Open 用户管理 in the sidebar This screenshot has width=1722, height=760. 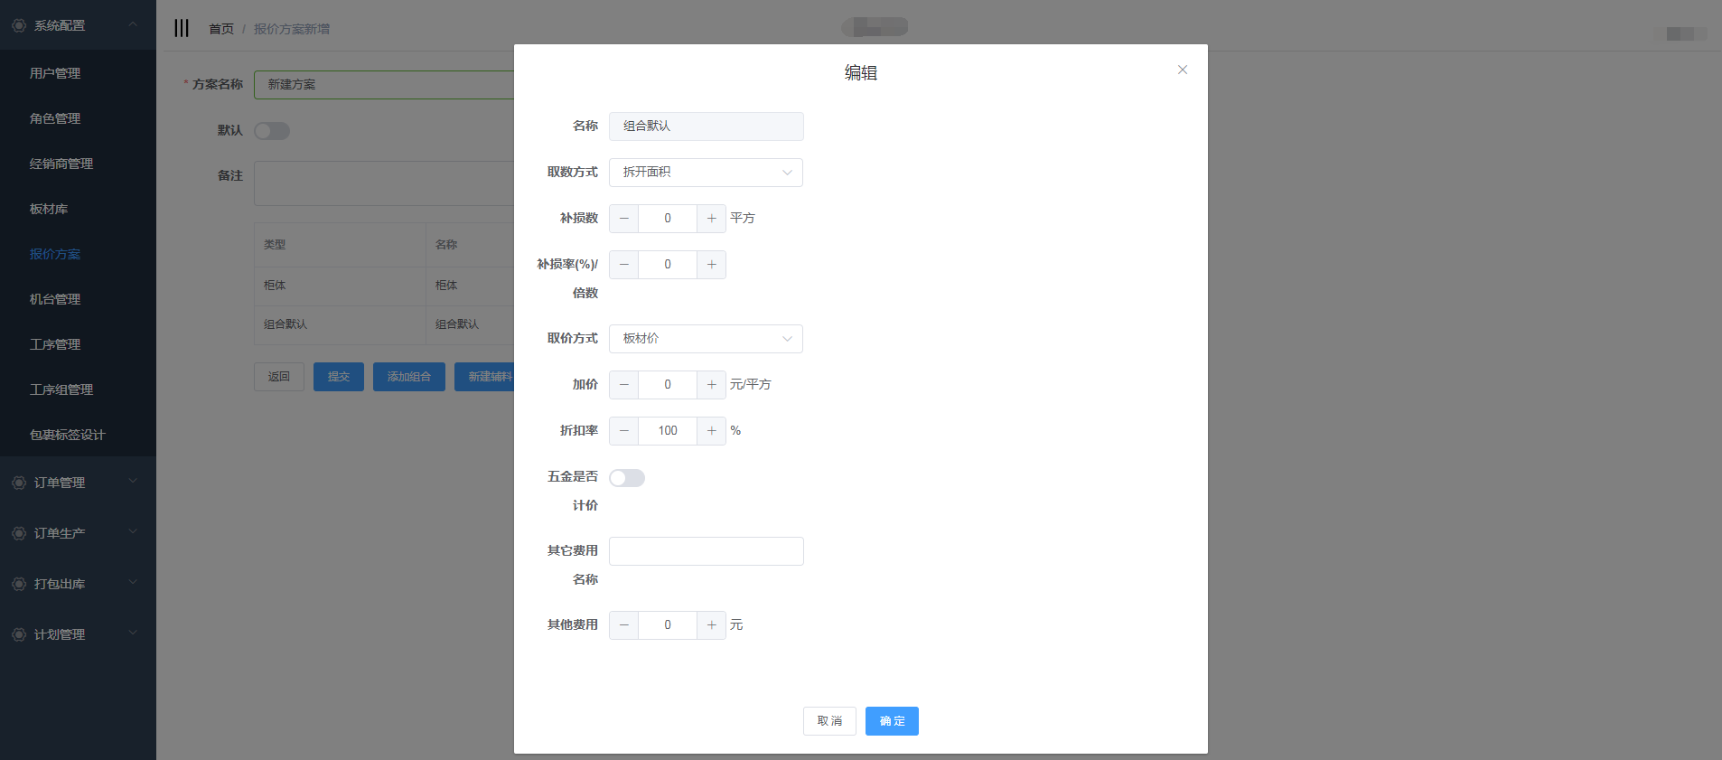click(55, 73)
